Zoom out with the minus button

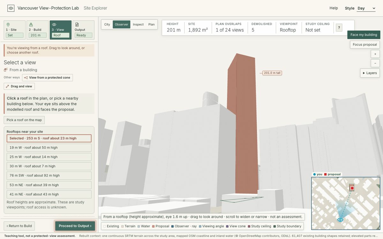pos(375,63)
